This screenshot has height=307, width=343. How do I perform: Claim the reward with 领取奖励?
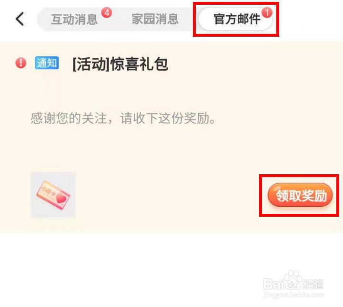tap(300, 195)
